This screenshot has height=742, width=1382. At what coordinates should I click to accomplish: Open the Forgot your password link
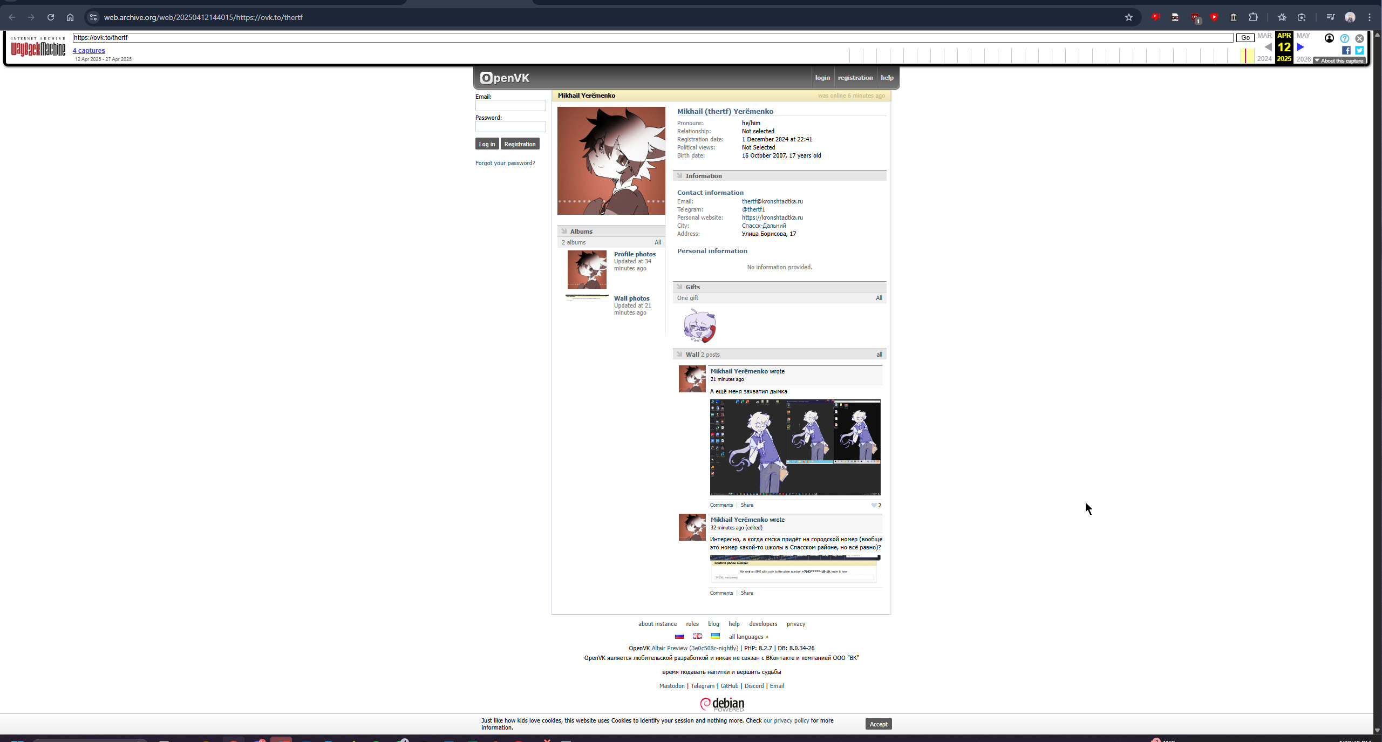(x=505, y=163)
